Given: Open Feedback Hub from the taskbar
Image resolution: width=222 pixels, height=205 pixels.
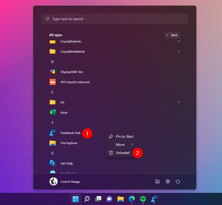Looking at the screenshot, I should 154,199.
